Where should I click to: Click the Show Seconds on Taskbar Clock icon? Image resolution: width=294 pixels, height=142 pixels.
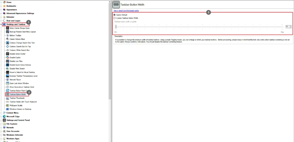click(x=7, y=87)
